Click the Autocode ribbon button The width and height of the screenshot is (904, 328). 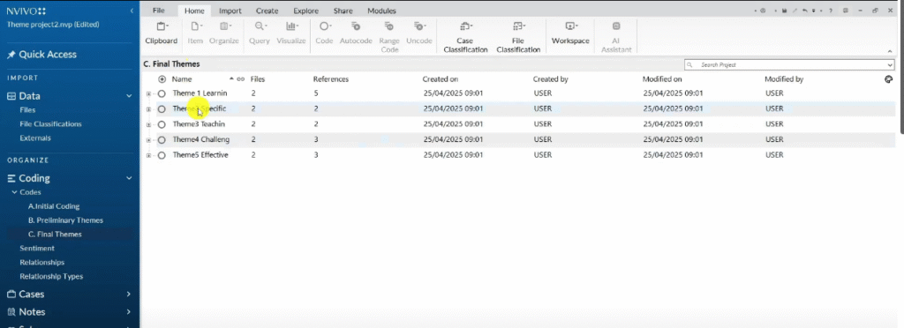pyautogui.click(x=356, y=34)
